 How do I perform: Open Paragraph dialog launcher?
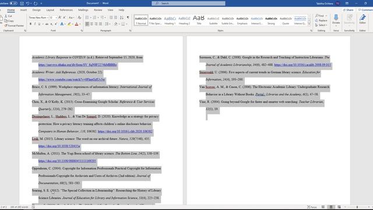(x=131, y=31)
